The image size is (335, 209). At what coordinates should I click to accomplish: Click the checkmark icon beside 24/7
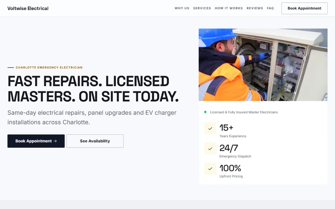point(210,149)
